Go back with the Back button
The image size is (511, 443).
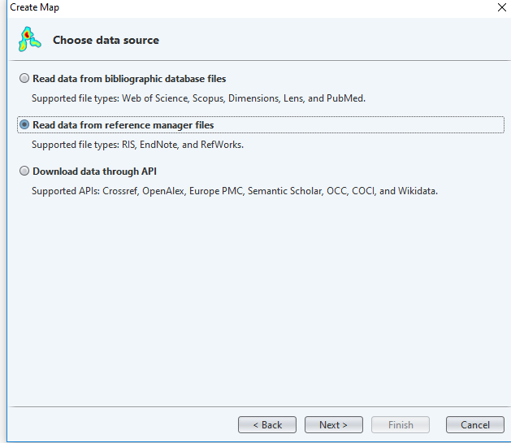coord(267,425)
